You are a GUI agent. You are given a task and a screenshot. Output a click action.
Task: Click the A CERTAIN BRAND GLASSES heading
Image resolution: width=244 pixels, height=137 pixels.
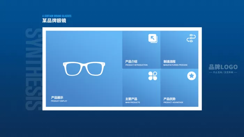(57, 16)
